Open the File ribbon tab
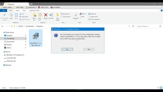163x92 pixels. point(4,10)
